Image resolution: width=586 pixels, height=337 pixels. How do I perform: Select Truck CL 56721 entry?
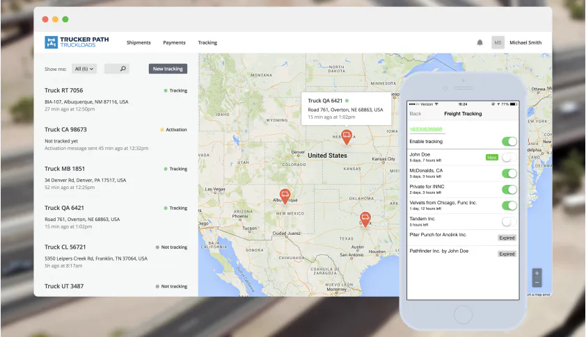(x=116, y=256)
